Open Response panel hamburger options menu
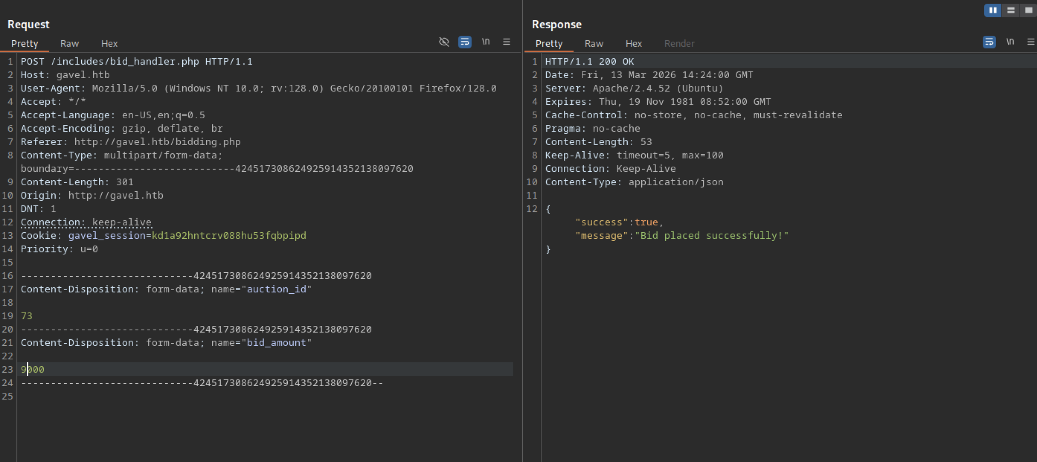The height and width of the screenshot is (462, 1037). tap(1031, 42)
